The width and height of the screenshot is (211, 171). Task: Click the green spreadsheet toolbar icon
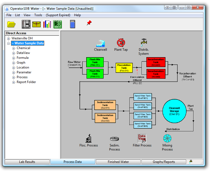tap(58, 24)
